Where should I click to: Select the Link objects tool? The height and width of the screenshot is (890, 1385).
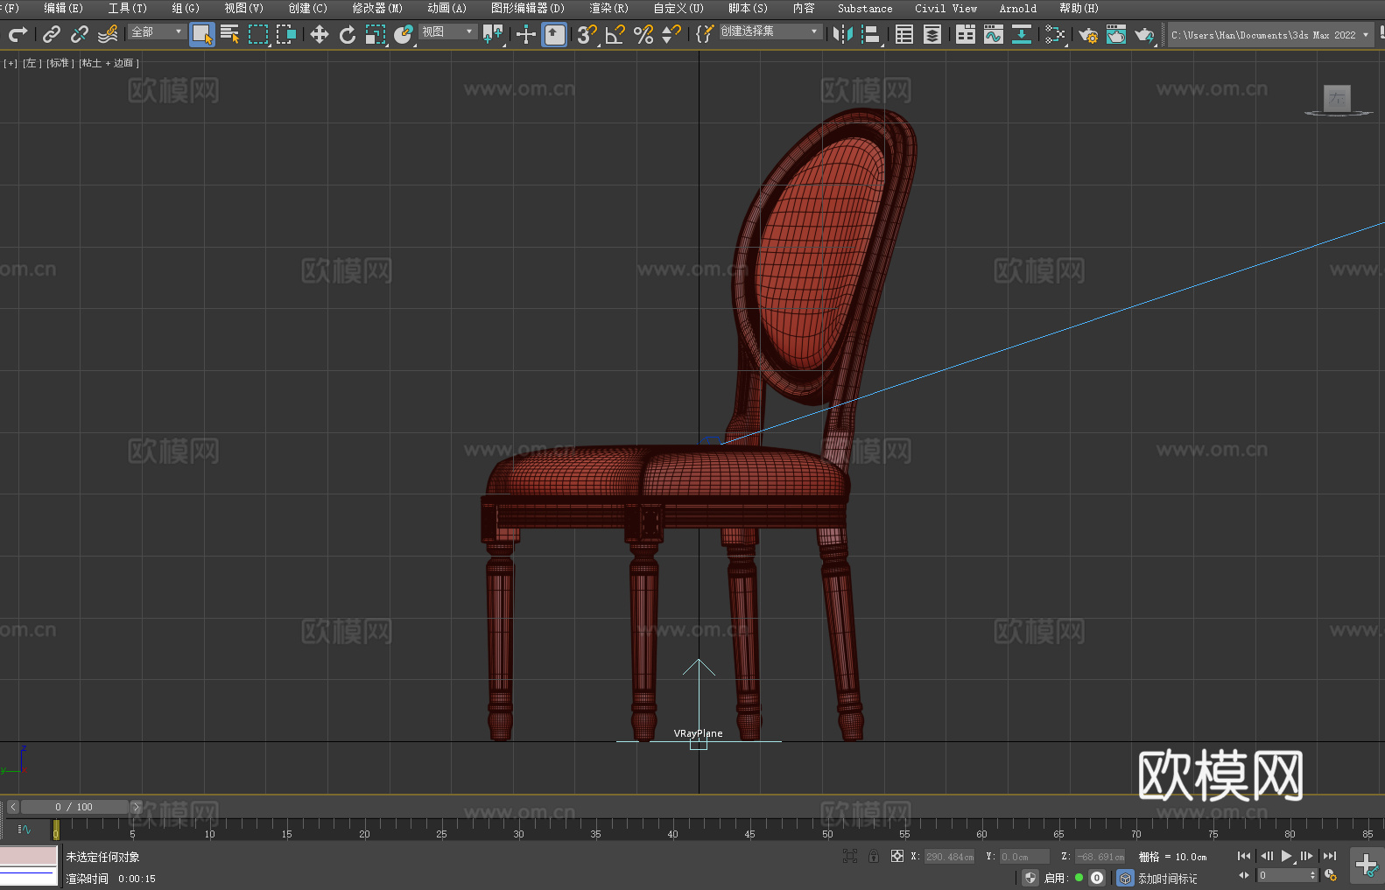pos(52,34)
